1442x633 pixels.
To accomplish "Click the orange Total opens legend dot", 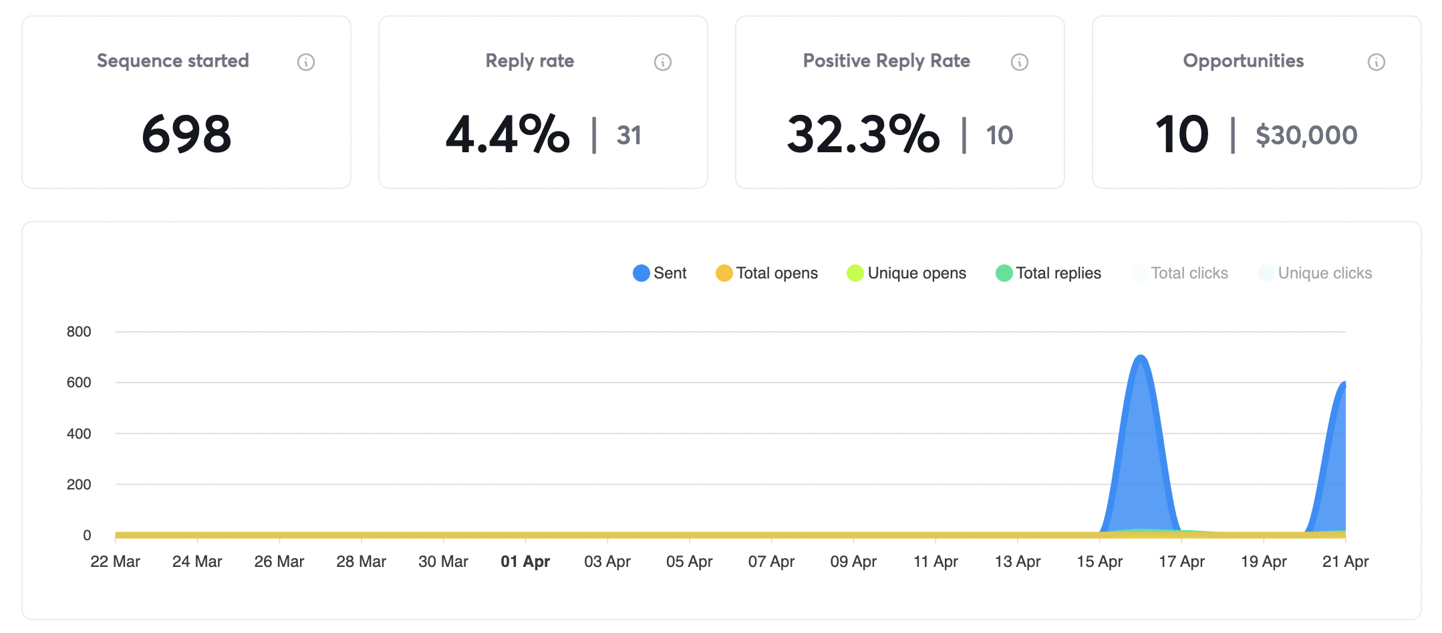I will 723,273.
